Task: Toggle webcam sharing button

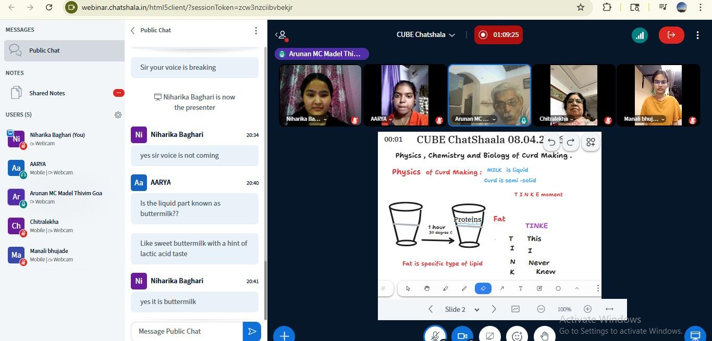Action: tap(462, 336)
